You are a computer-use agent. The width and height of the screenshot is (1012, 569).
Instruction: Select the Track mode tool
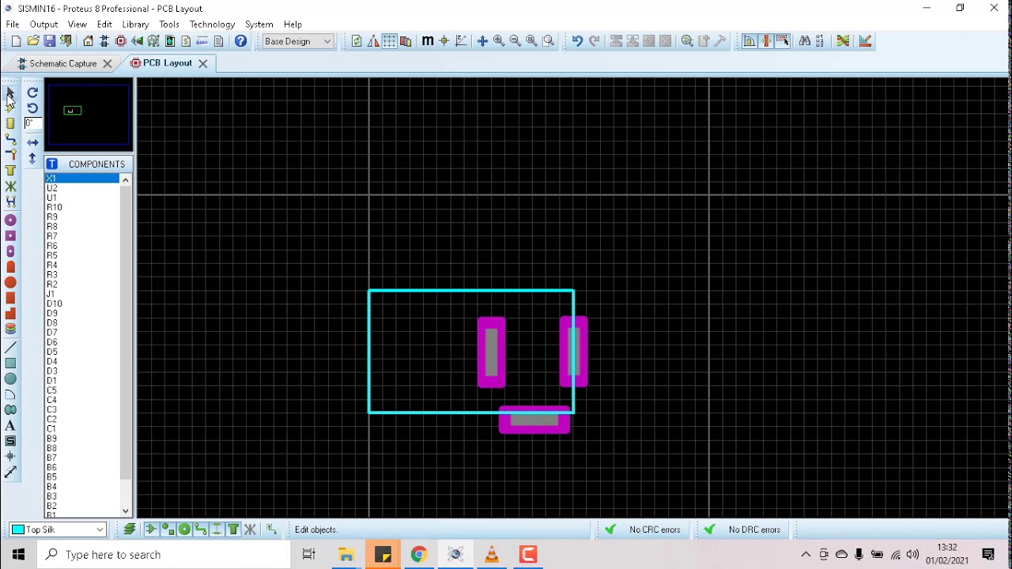tap(10, 139)
